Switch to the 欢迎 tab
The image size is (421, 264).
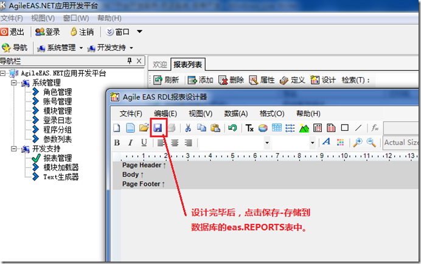[160, 64]
